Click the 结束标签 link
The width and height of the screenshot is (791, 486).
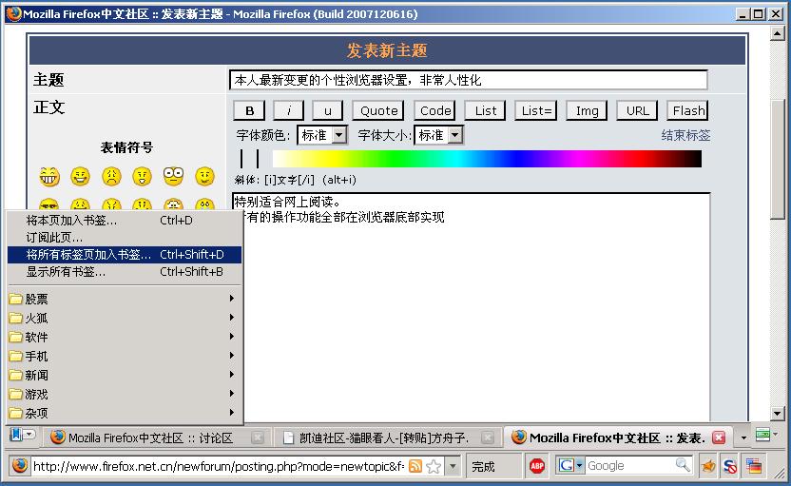click(x=685, y=135)
